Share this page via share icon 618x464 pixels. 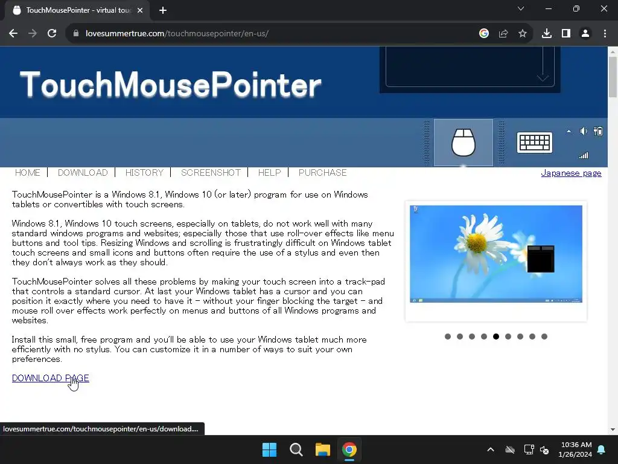coord(503,34)
